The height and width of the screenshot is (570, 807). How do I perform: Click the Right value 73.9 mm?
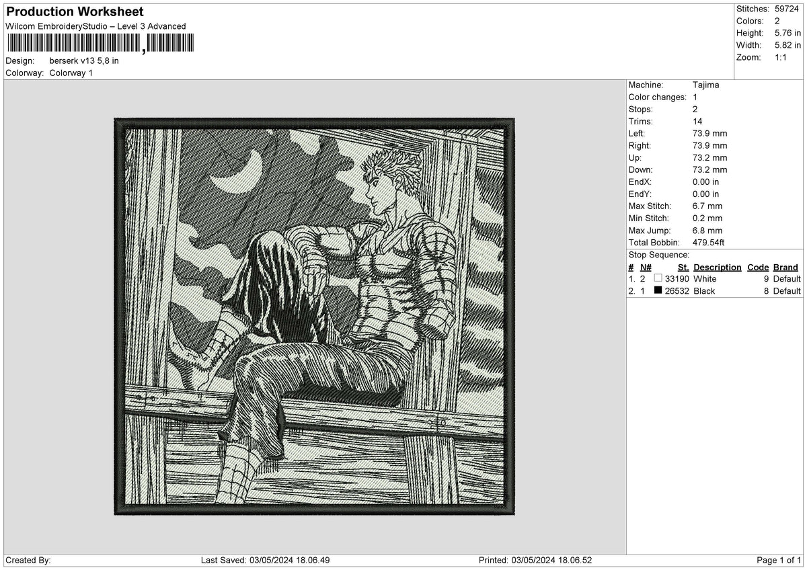pos(709,145)
